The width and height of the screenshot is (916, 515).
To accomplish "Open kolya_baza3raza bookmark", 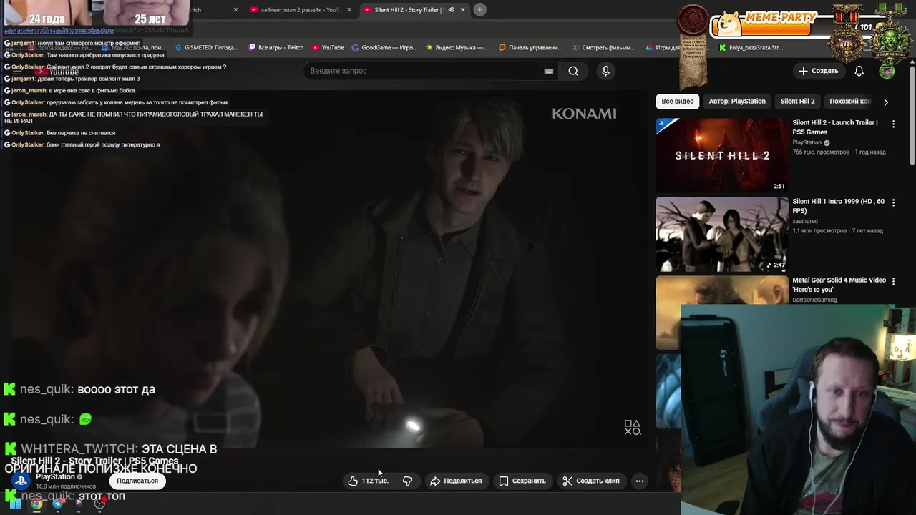I will pyautogui.click(x=751, y=48).
